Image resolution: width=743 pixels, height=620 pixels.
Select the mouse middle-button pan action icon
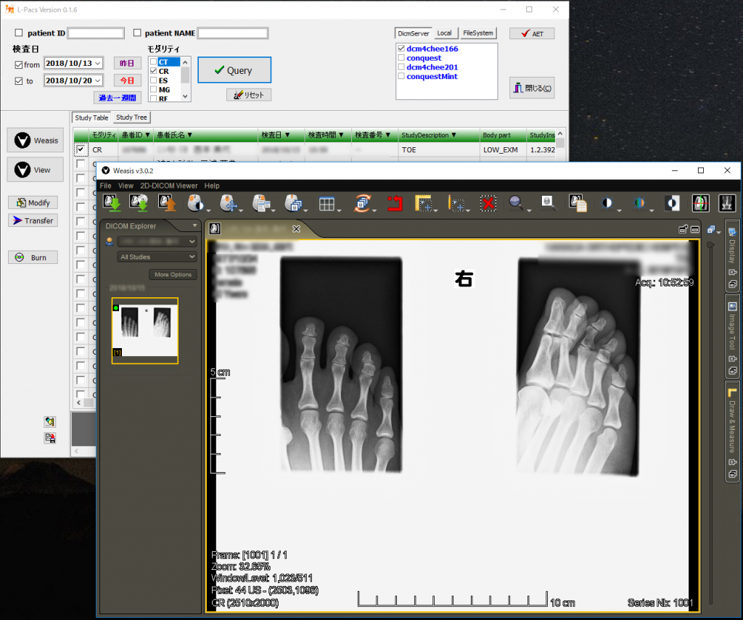pos(229,203)
